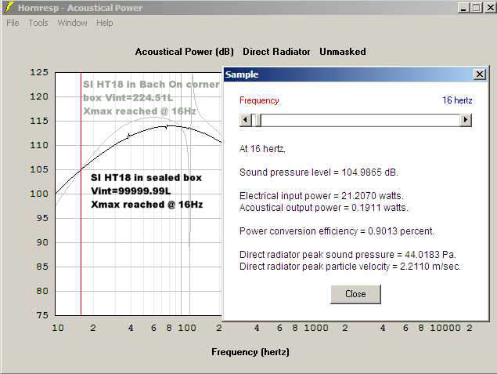Open the Help menu
The image size is (497, 374).
pos(104,23)
